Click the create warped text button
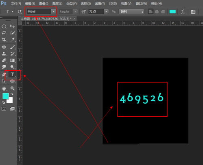Screen dimensions: 203x165 pyautogui.click(x=183, y=11)
